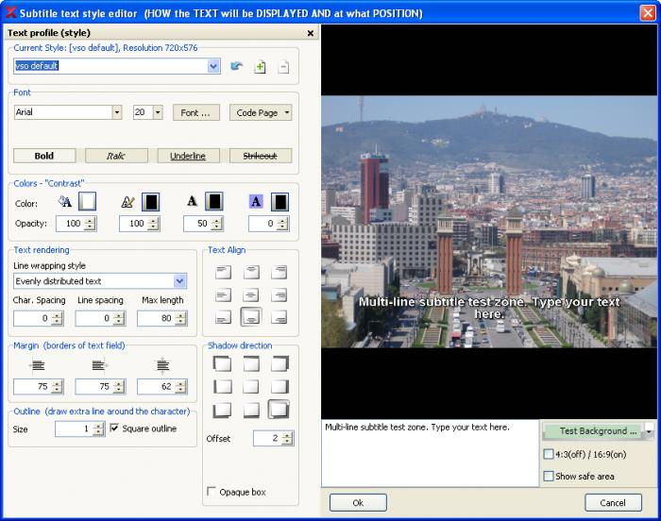Viewport: 661px width, 521px height.
Task: Adjust the shadow Offset stepper
Action: point(287,438)
